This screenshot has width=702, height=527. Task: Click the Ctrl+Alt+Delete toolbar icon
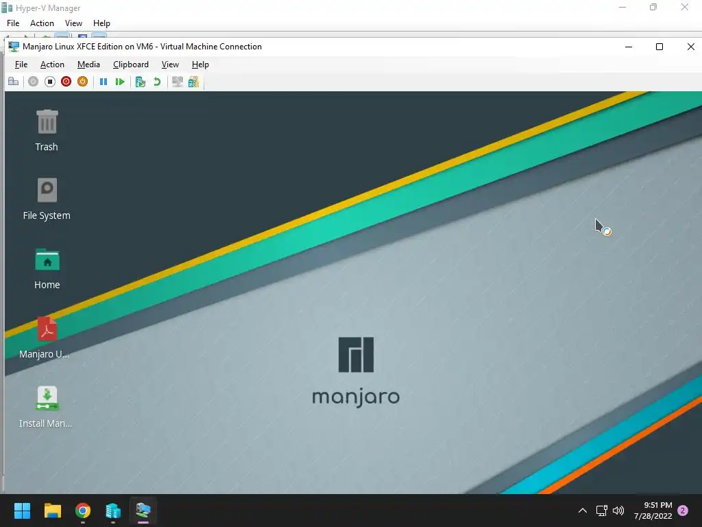(x=14, y=82)
